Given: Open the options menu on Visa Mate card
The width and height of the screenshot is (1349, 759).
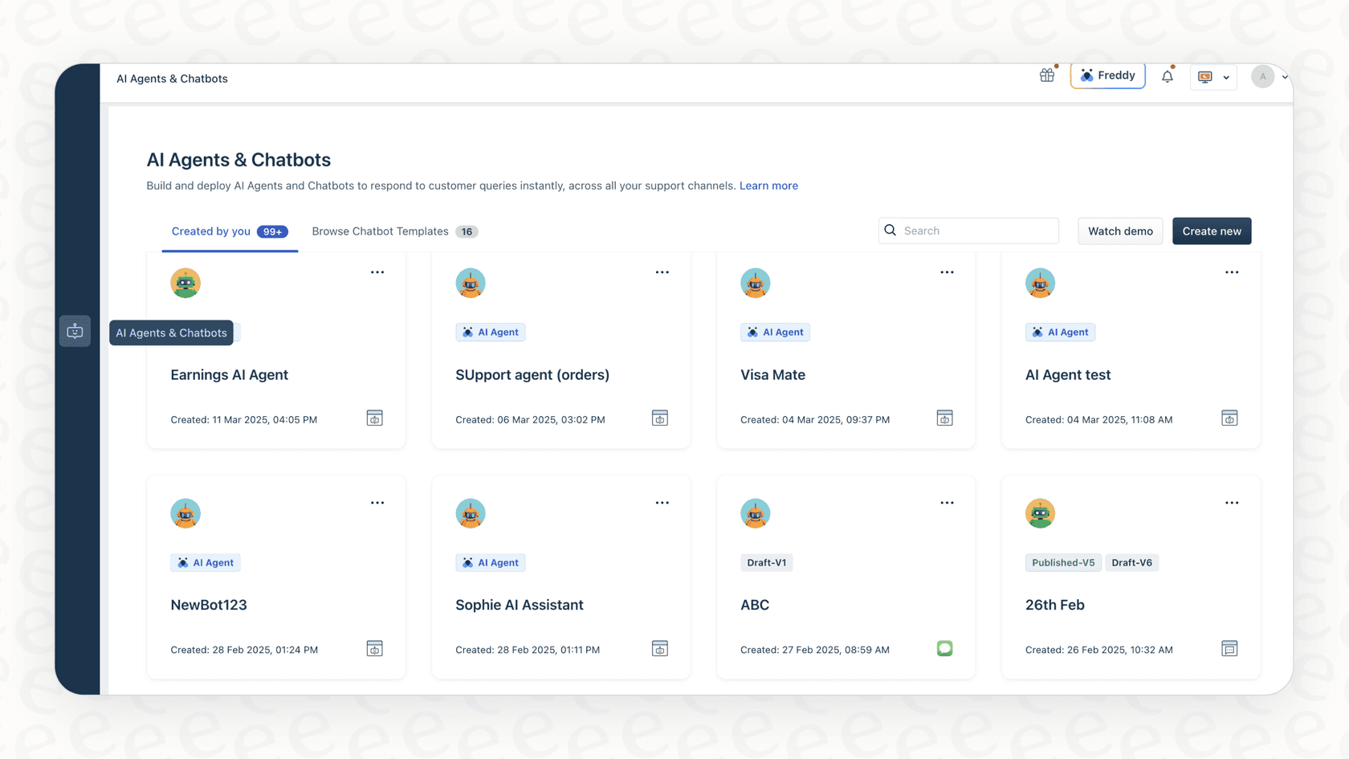Looking at the screenshot, I should click(947, 272).
